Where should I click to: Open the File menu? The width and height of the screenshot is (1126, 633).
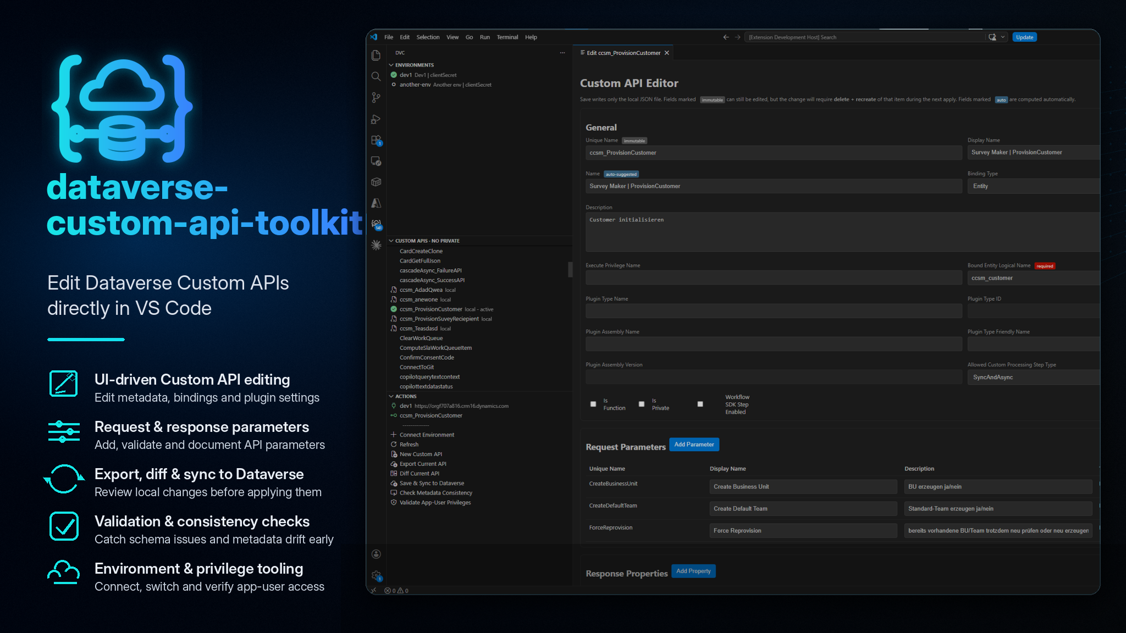click(389, 37)
